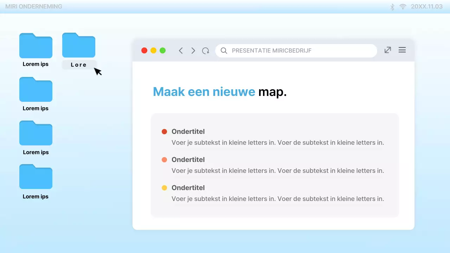450x253 pixels.
Task: Click the Wi-Fi status icon
Action: [403, 6]
